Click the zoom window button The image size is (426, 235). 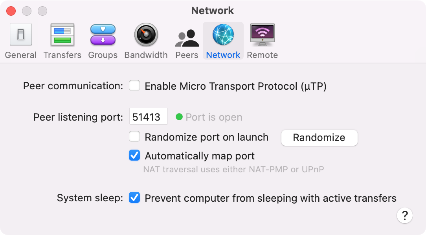42,11
